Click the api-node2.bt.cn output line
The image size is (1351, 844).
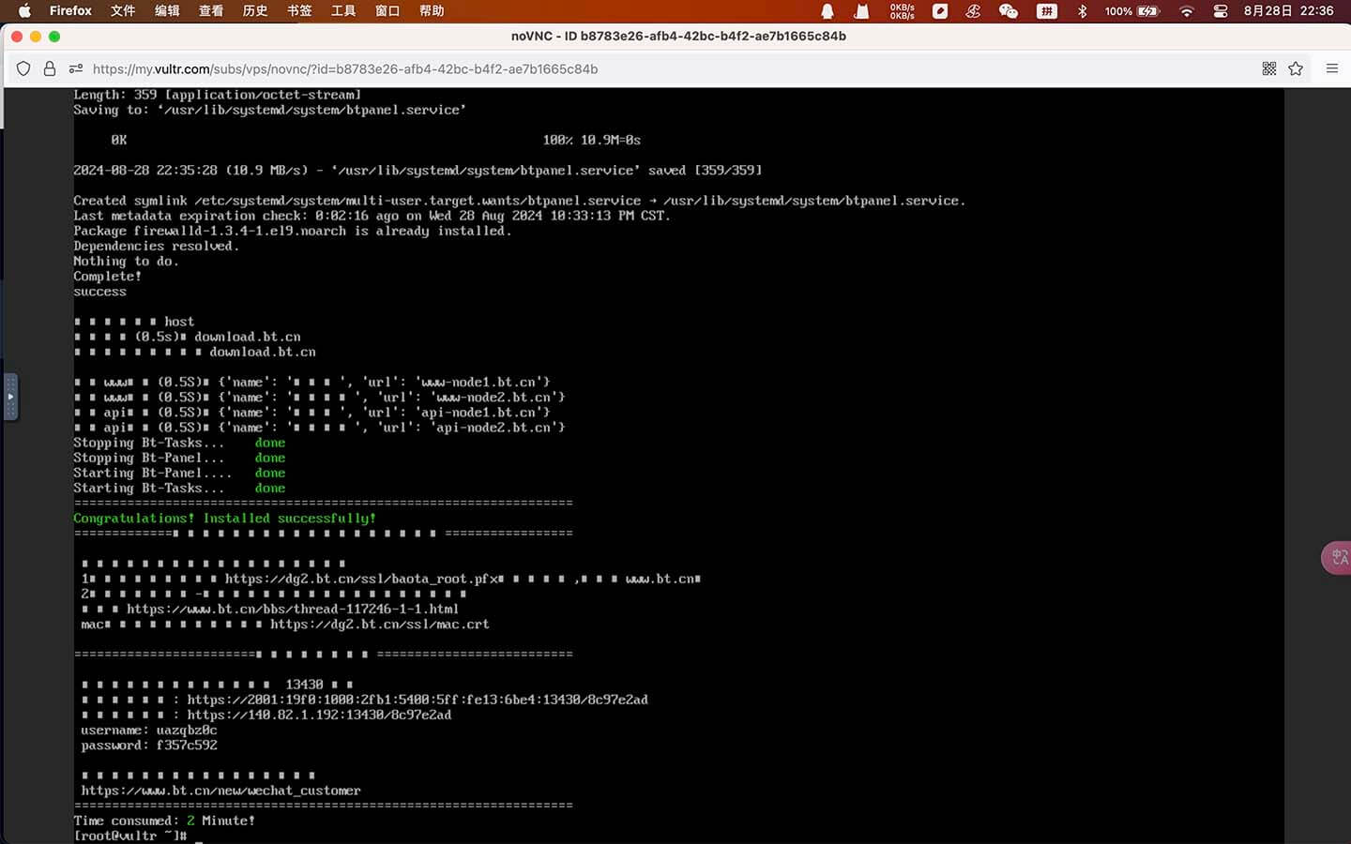(320, 427)
